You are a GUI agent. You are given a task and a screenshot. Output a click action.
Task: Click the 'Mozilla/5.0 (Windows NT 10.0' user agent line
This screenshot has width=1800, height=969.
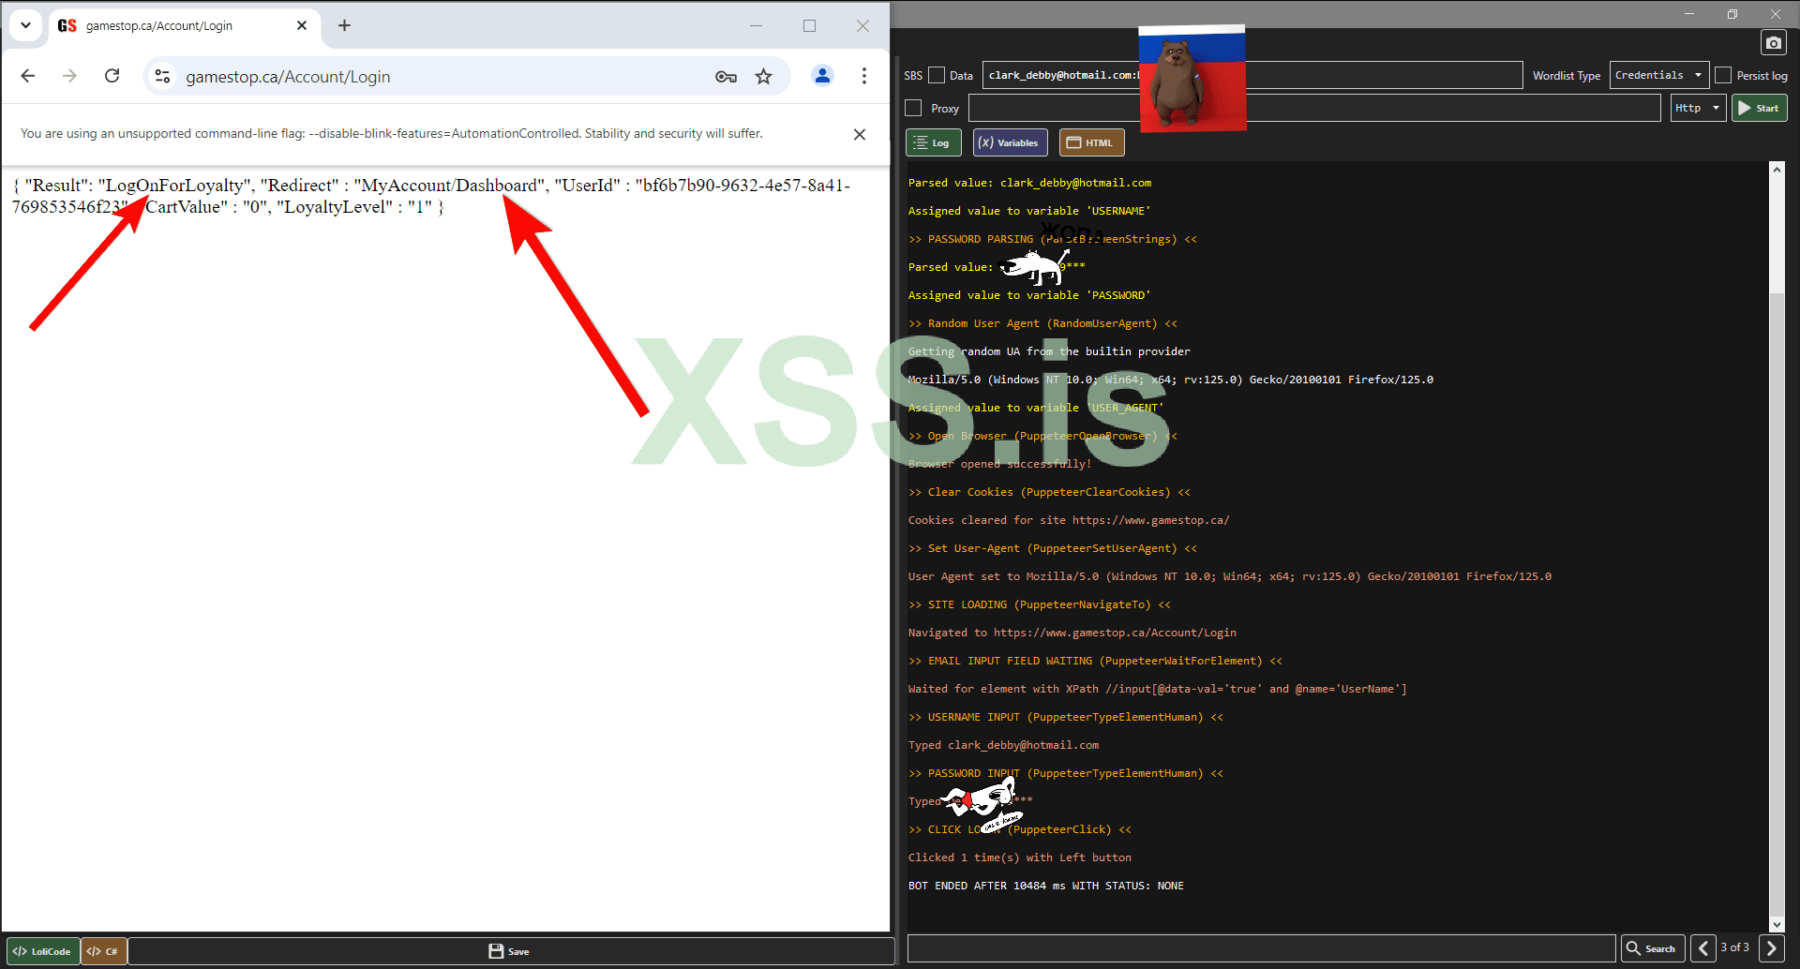[1170, 380]
